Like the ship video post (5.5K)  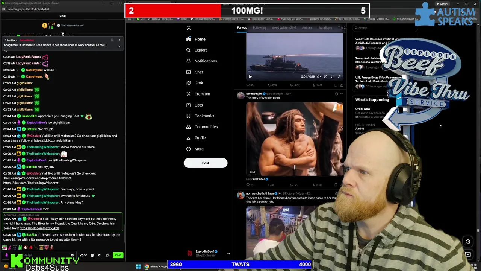coord(295,85)
